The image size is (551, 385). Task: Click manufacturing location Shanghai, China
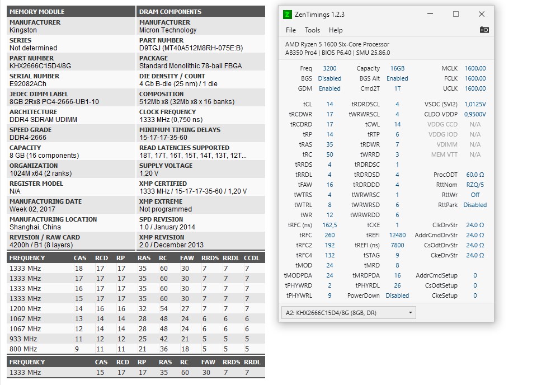[x=35, y=228]
